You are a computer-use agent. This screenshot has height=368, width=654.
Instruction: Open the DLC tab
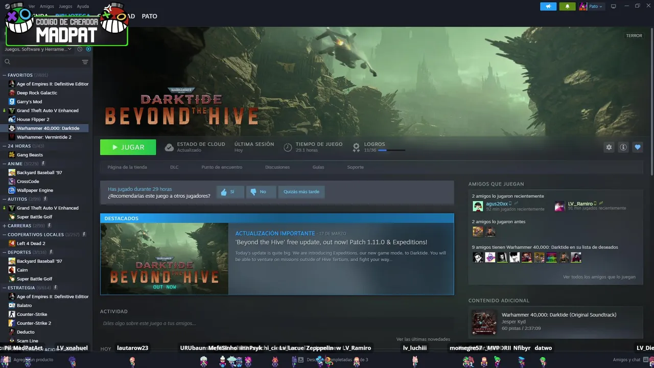point(174,167)
